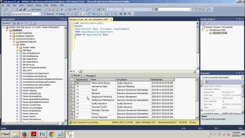Collapse the Aggregate Status property group
245x138 pixels.
pos(202,86)
